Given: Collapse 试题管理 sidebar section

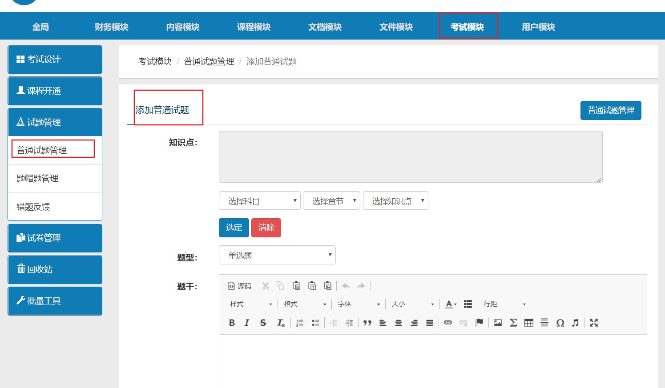Looking at the screenshot, I should (x=55, y=122).
